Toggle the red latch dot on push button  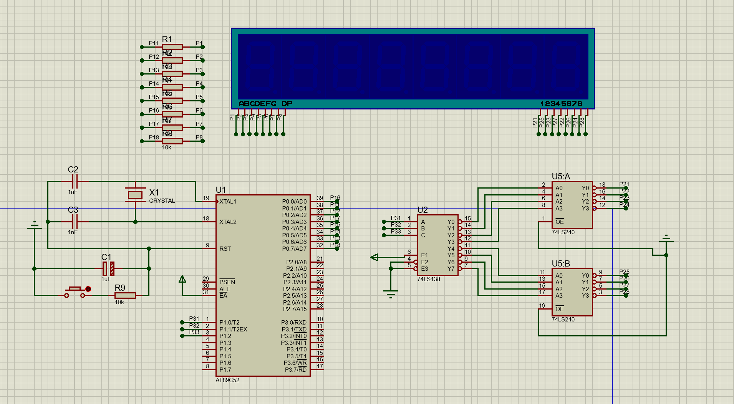coord(88,289)
